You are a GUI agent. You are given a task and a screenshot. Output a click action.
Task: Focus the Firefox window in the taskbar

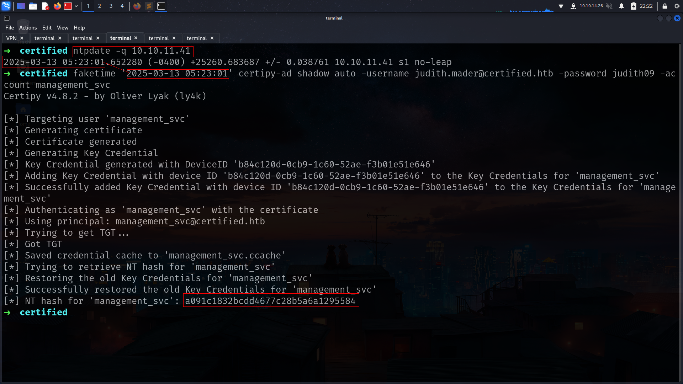(x=137, y=6)
